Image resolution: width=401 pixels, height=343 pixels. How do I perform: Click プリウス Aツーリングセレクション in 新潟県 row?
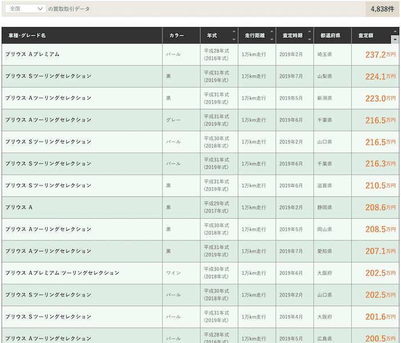(x=48, y=98)
